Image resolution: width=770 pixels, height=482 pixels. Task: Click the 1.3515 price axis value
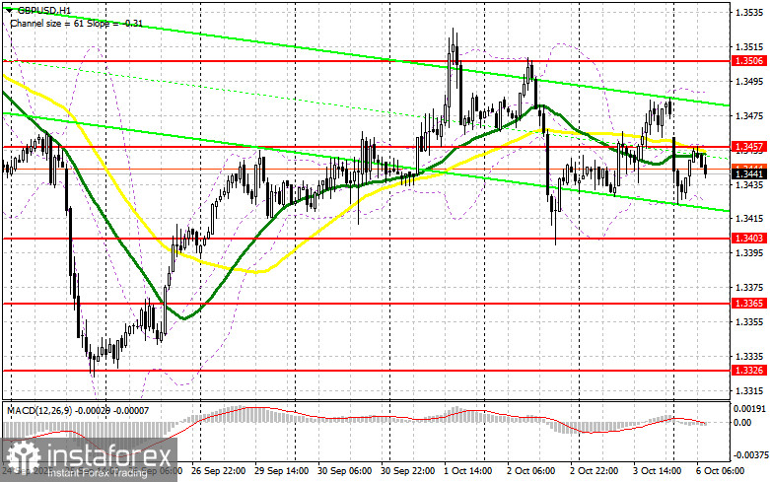(749, 46)
